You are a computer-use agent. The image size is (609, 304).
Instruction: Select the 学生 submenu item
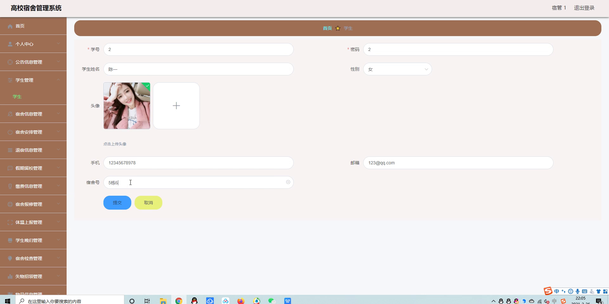click(x=33, y=97)
